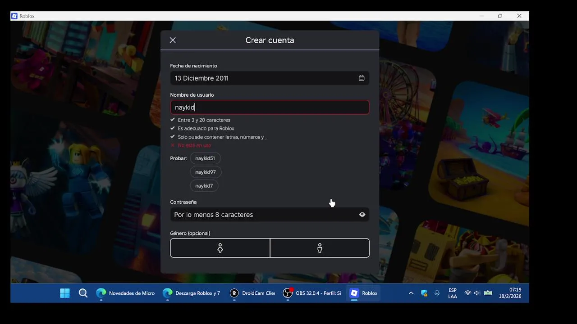577x324 pixels.
Task: Click the 'Crear cuenta' heading
Action: click(x=270, y=40)
